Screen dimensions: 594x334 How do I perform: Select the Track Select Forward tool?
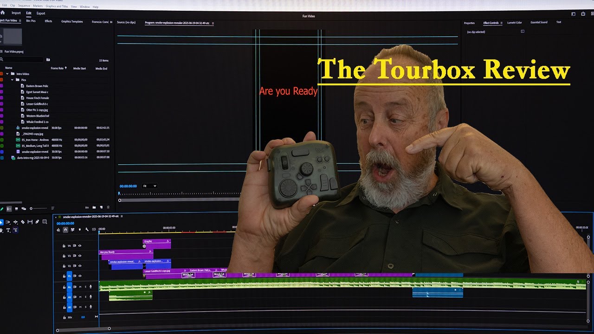coord(8,222)
